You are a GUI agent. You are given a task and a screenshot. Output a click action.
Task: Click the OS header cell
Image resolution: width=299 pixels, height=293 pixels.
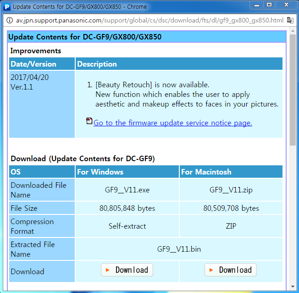(x=42, y=172)
